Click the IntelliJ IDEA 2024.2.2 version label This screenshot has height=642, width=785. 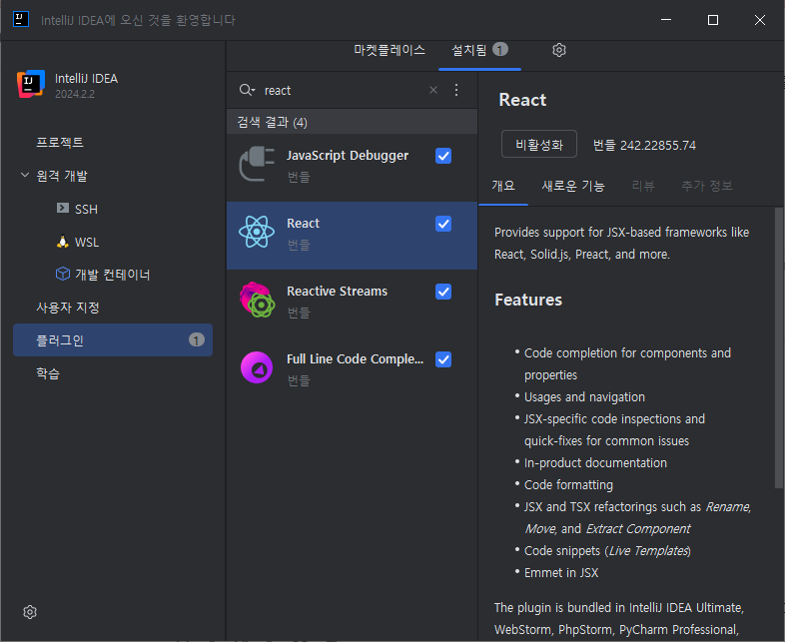[x=75, y=94]
